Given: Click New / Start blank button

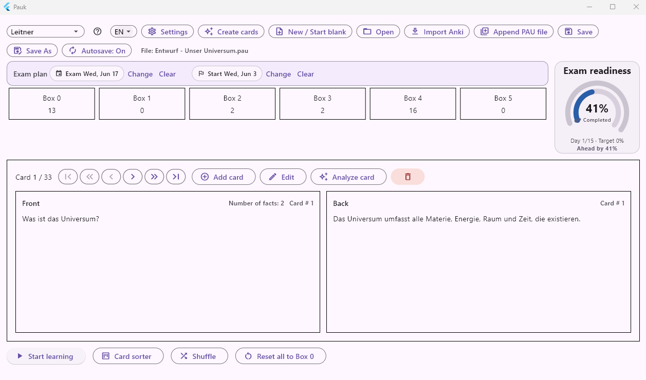Looking at the screenshot, I should click(310, 31).
